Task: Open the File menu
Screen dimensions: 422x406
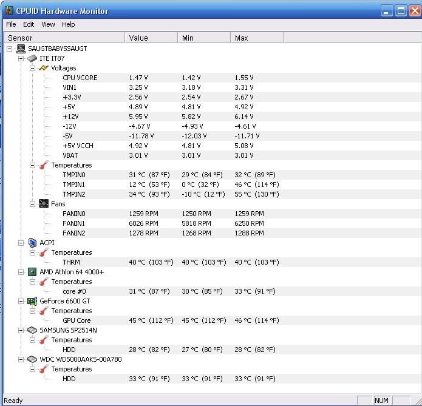Action: pyautogui.click(x=11, y=24)
